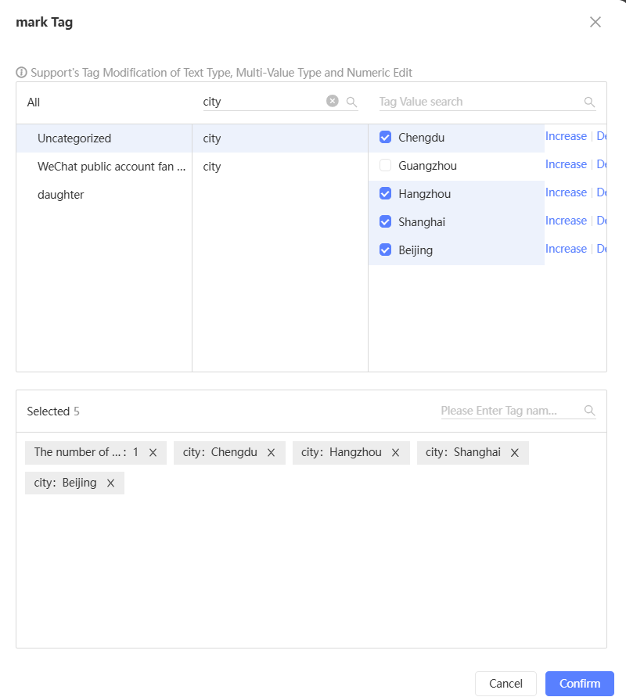Remove the city: Shanghai selected tag
Viewport: 626px width, 697px height.
pos(514,452)
